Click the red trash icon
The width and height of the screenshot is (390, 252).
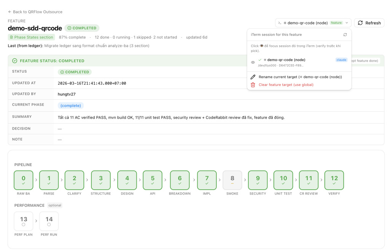point(253,85)
